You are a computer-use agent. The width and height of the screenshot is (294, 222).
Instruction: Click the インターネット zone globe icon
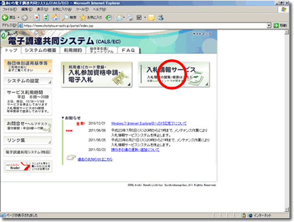(251, 216)
